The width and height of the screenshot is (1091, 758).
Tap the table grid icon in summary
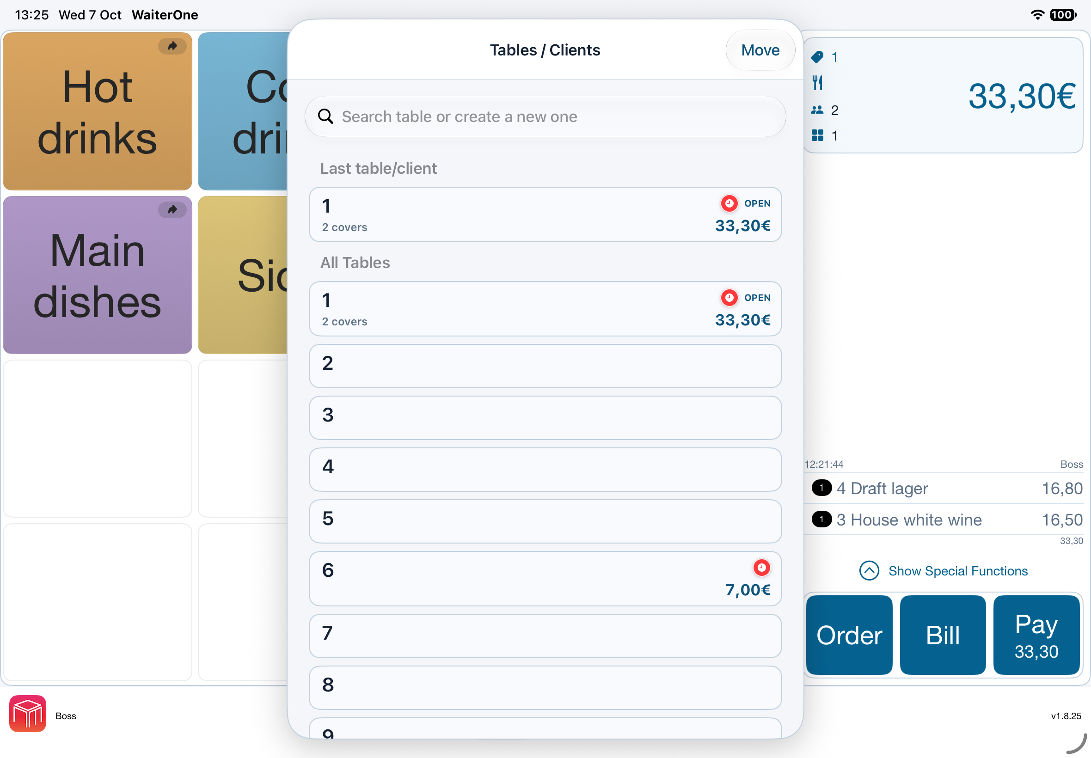[x=817, y=136]
